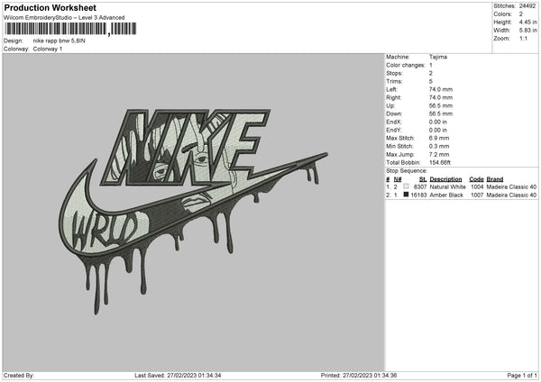
Task: Click the Nike drip embroidery design preview
Action: pyautogui.click(x=193, y=211)
